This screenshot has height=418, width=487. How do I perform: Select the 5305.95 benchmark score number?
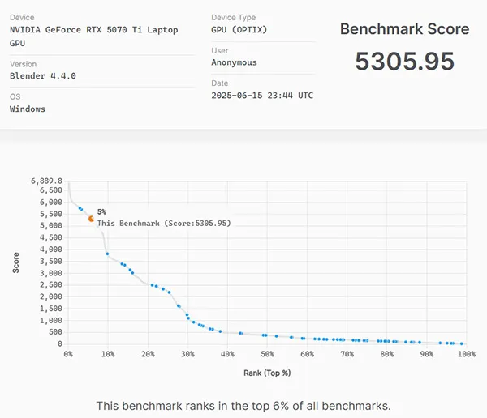pos(404,62)
